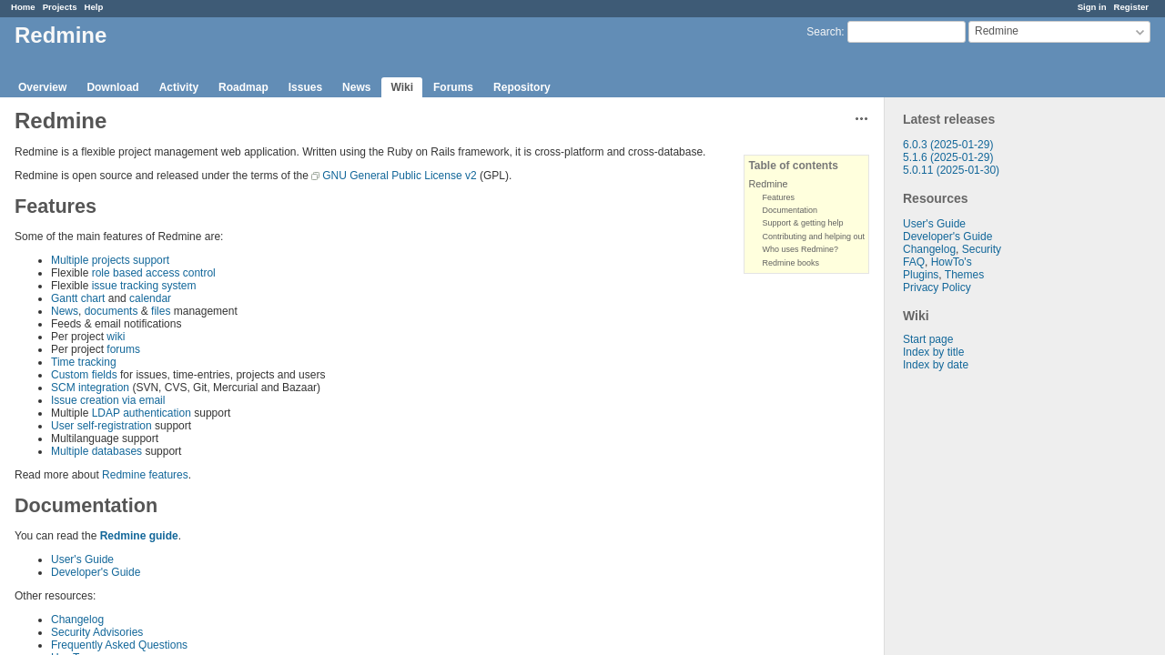Open the wiki Start page link
The width and height of the screenshot is (1165, 655).
click(927, 339)
